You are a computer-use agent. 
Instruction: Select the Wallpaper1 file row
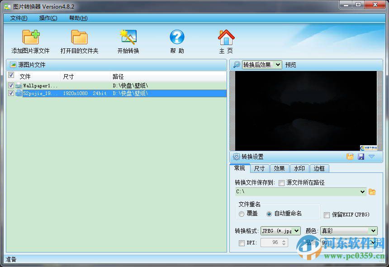point(117,86)
